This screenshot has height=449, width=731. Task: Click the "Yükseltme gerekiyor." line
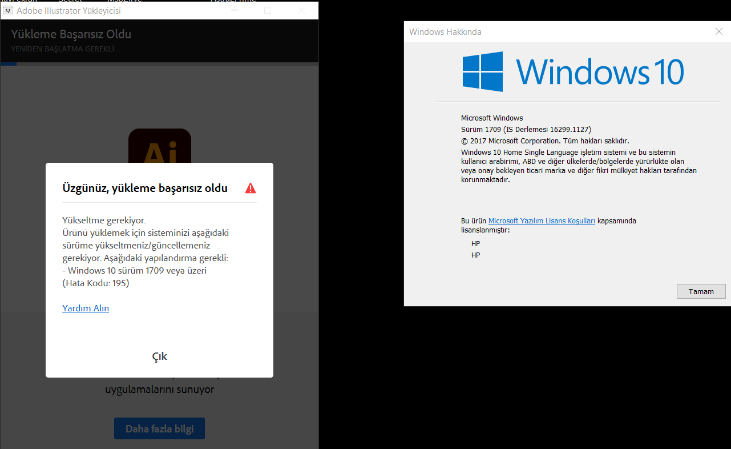coord(104,220)
